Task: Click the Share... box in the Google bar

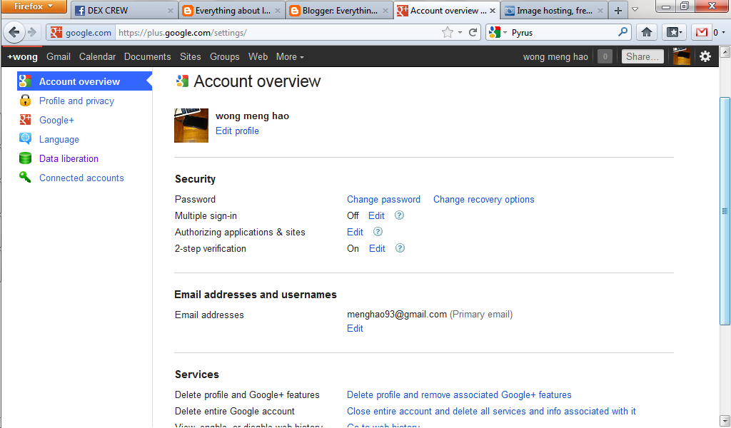Action: pos(642,56)
